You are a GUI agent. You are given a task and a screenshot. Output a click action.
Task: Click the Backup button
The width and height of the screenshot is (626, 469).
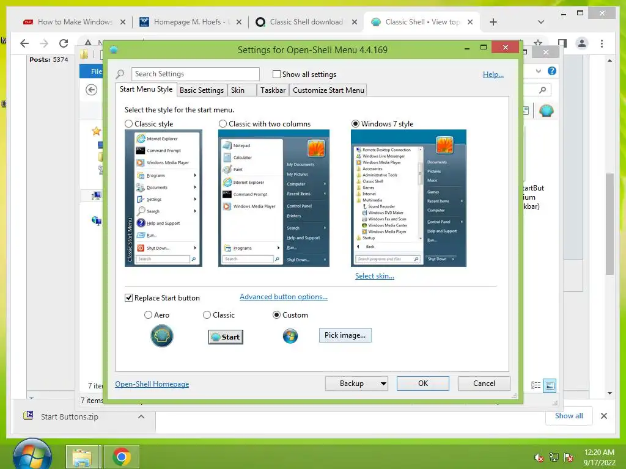(352, 384)
